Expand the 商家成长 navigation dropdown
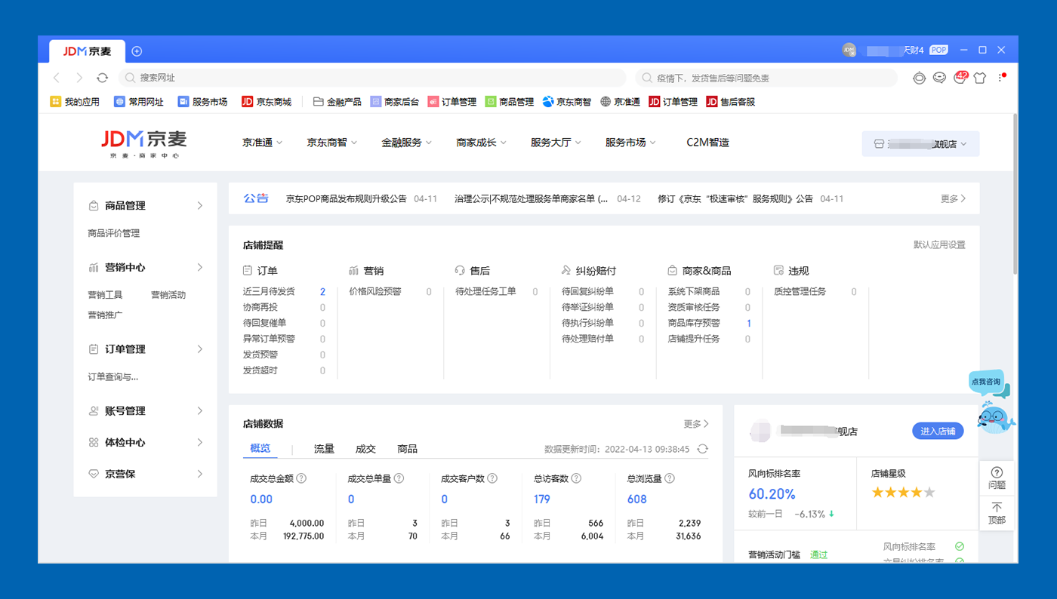This screenshot has width=1057, height=599. pyautogui.click(x=482, y=143)
